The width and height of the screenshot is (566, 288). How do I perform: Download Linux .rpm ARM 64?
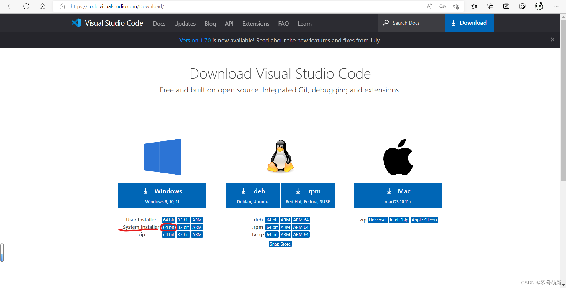pos(301,227)
